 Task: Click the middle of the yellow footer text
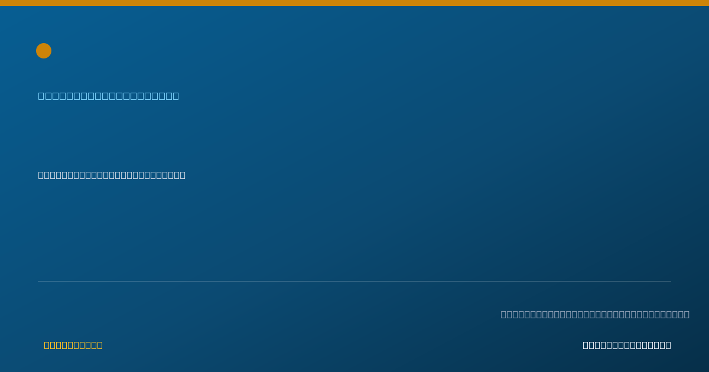(73, 345)
